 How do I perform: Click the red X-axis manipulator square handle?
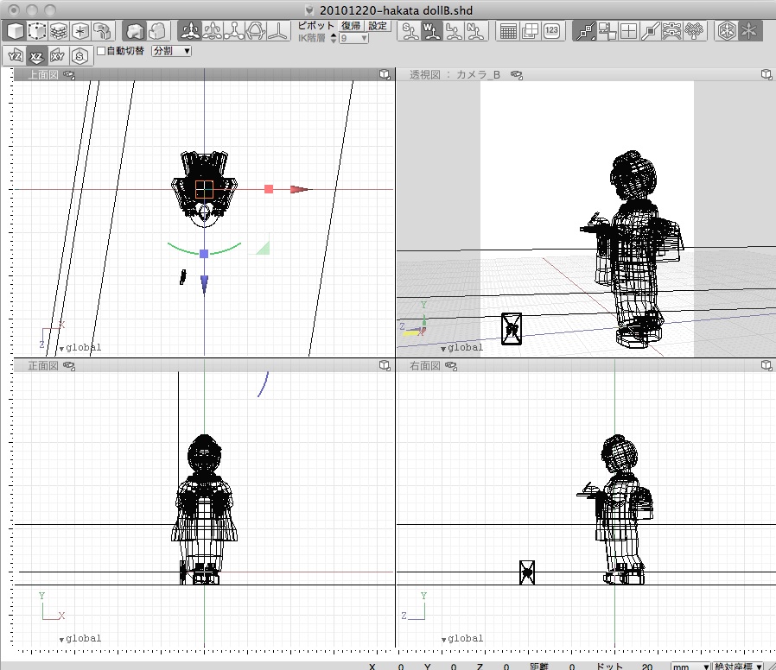pyautogui.click(x=269, y=189)
